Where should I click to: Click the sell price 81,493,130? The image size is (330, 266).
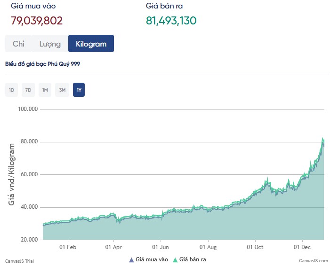(171, 21)
